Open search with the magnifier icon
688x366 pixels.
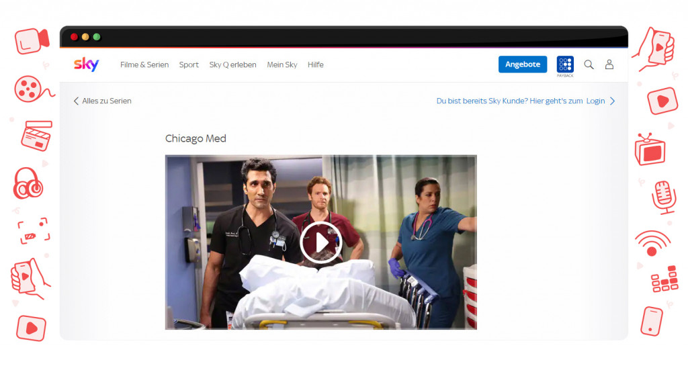pos(589,64)
